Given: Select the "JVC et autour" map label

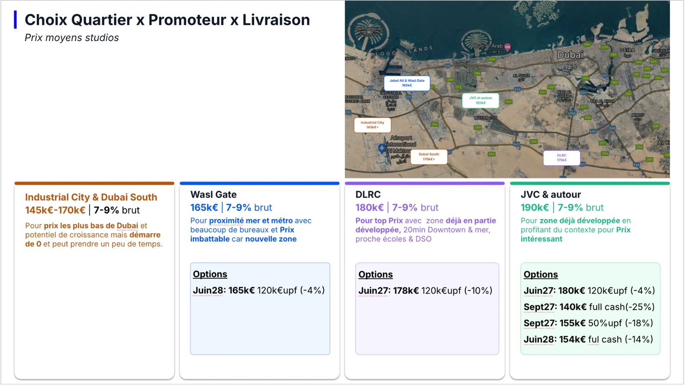Looking at the screenshot, I should click(x=481, y=101).
